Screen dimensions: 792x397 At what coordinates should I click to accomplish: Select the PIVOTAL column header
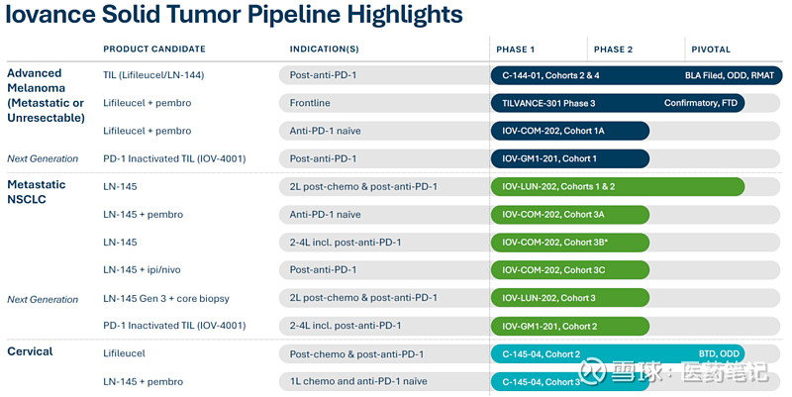tap(711, 50)
